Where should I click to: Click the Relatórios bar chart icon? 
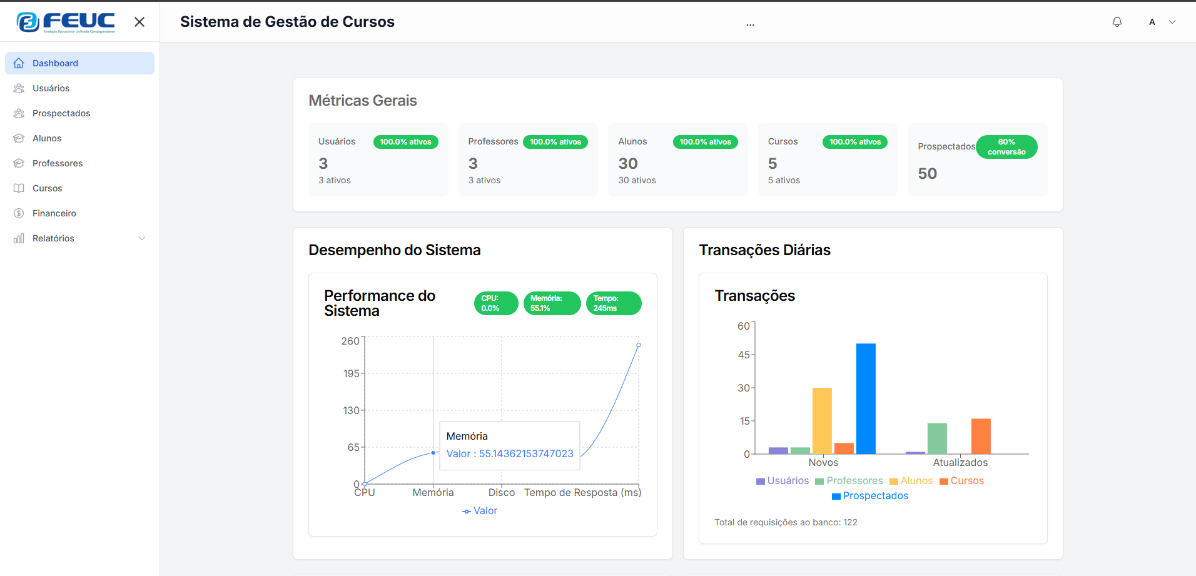pyautogui.click(x=19, y=238)
